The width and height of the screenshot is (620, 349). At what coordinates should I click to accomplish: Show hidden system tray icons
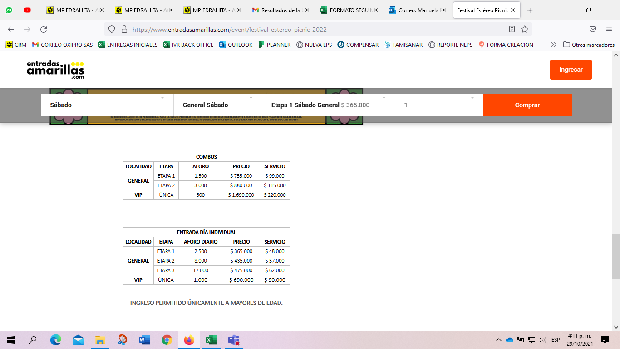pos(499,340)
